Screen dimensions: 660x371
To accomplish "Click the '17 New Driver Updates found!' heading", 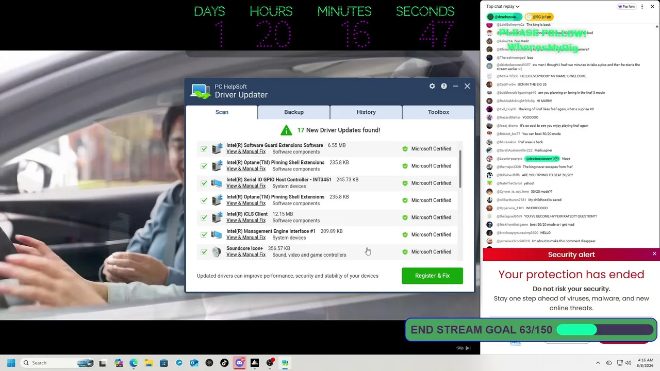I will pos(339,130).
